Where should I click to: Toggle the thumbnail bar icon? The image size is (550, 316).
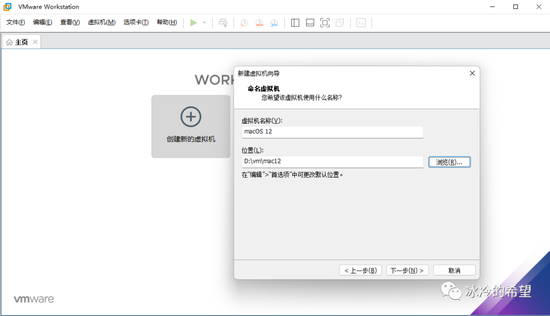(x=310, y=23)
